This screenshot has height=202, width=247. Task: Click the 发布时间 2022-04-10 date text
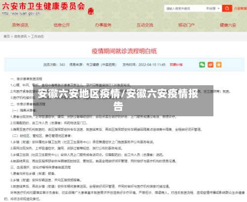point(144,65)
